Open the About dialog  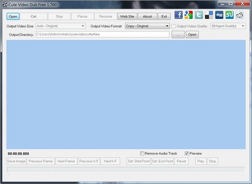[x=147, y=17]
